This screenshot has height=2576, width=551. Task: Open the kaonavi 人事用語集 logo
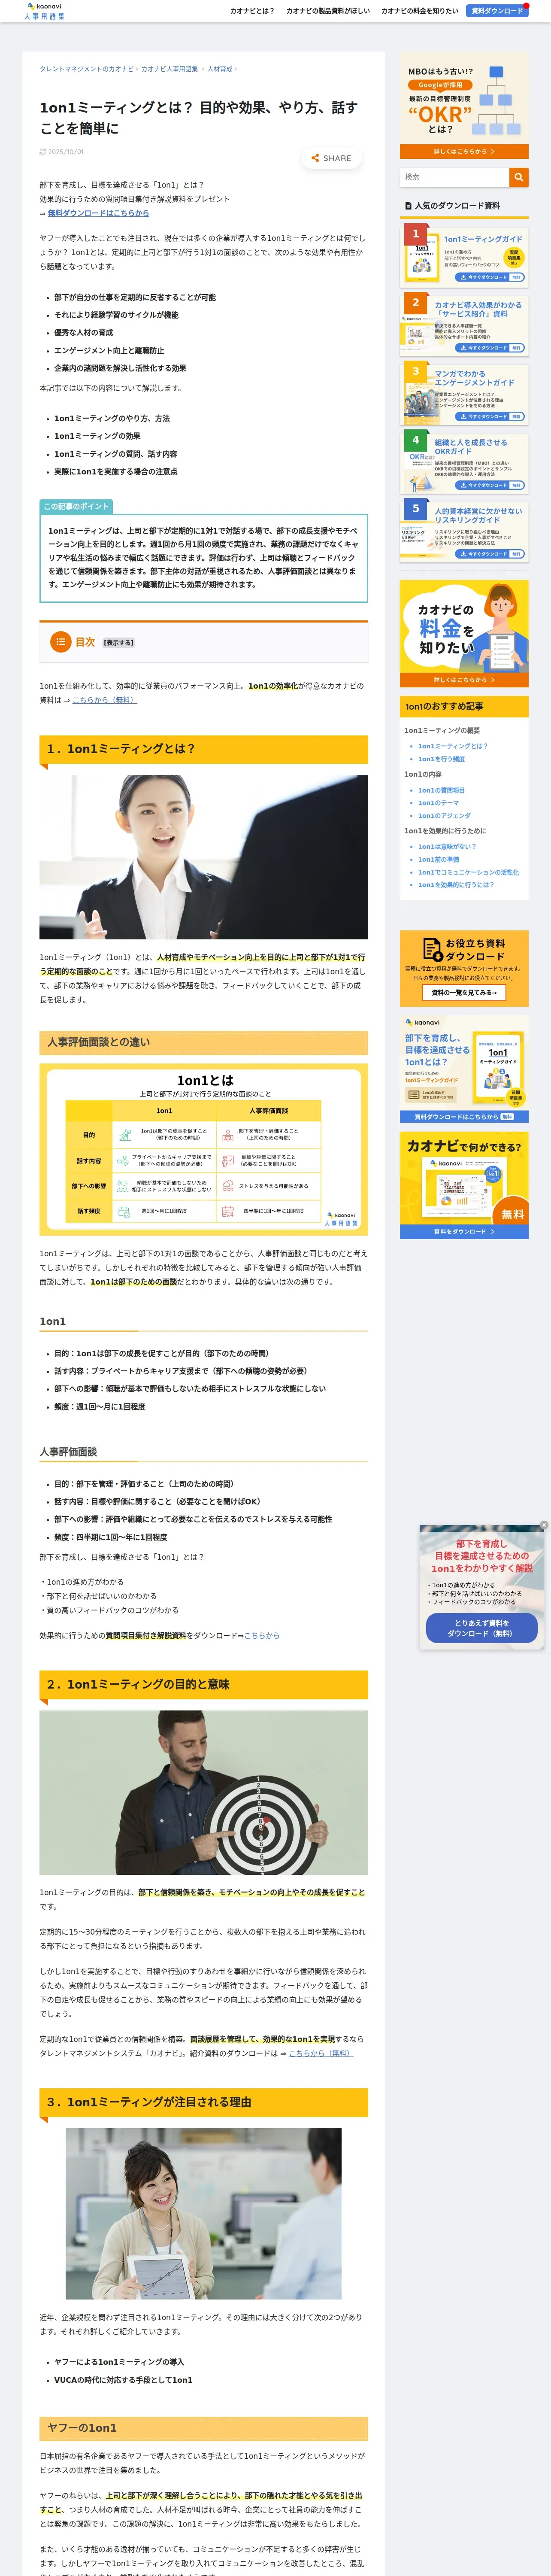point(44,11)
